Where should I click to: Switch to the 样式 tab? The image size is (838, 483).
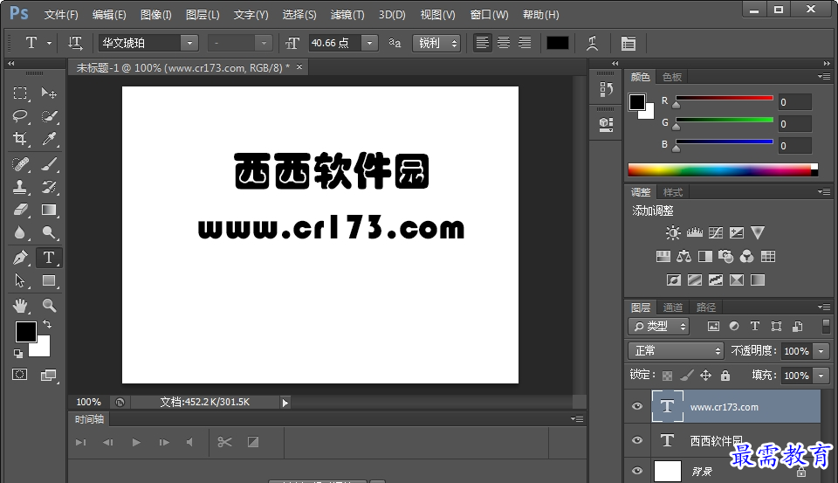pos(672,192)
